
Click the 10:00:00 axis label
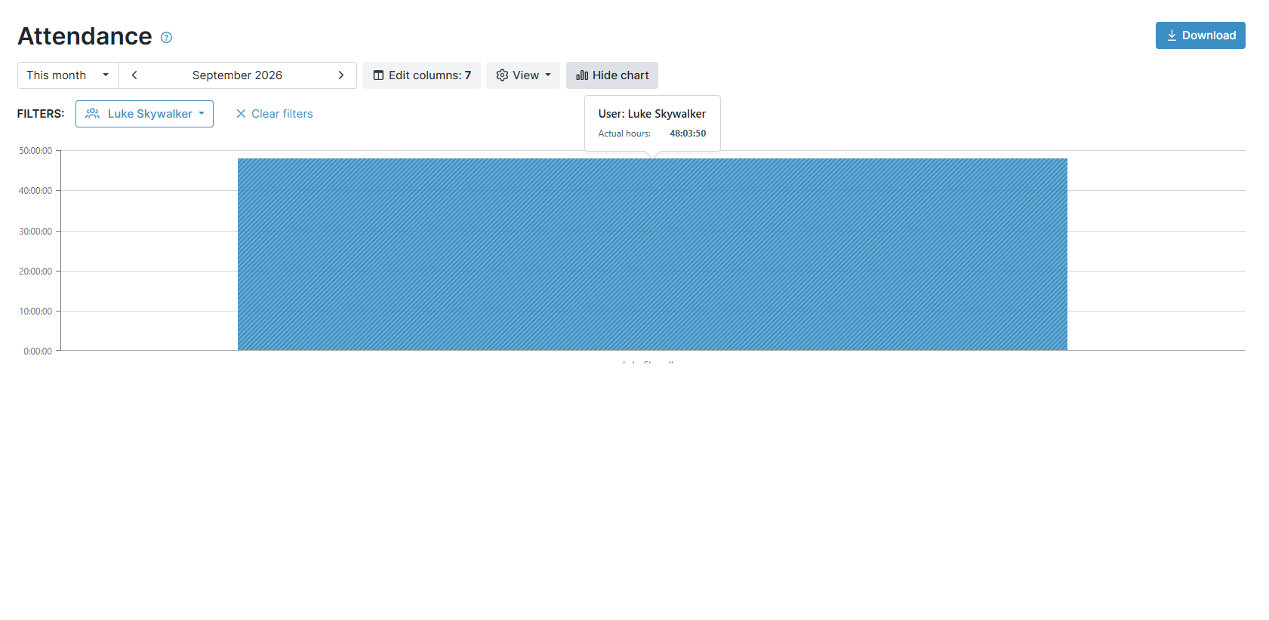(35, 312)
